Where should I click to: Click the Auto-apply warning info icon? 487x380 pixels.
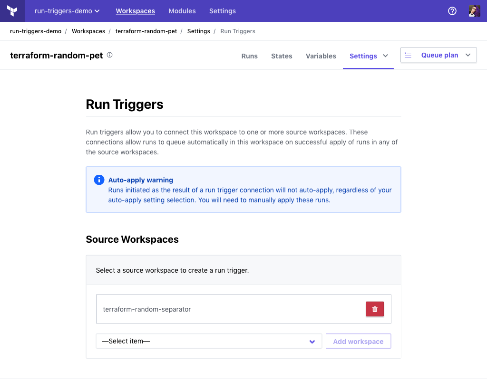click(99, 180)
